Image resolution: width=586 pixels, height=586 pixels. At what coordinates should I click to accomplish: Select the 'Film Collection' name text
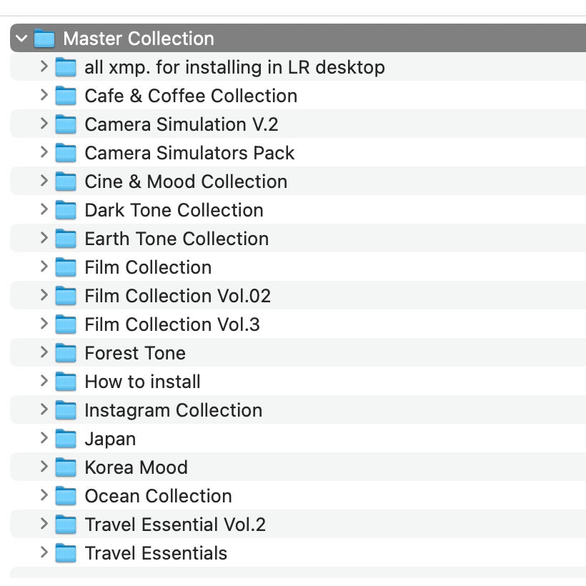coord(148,267)
